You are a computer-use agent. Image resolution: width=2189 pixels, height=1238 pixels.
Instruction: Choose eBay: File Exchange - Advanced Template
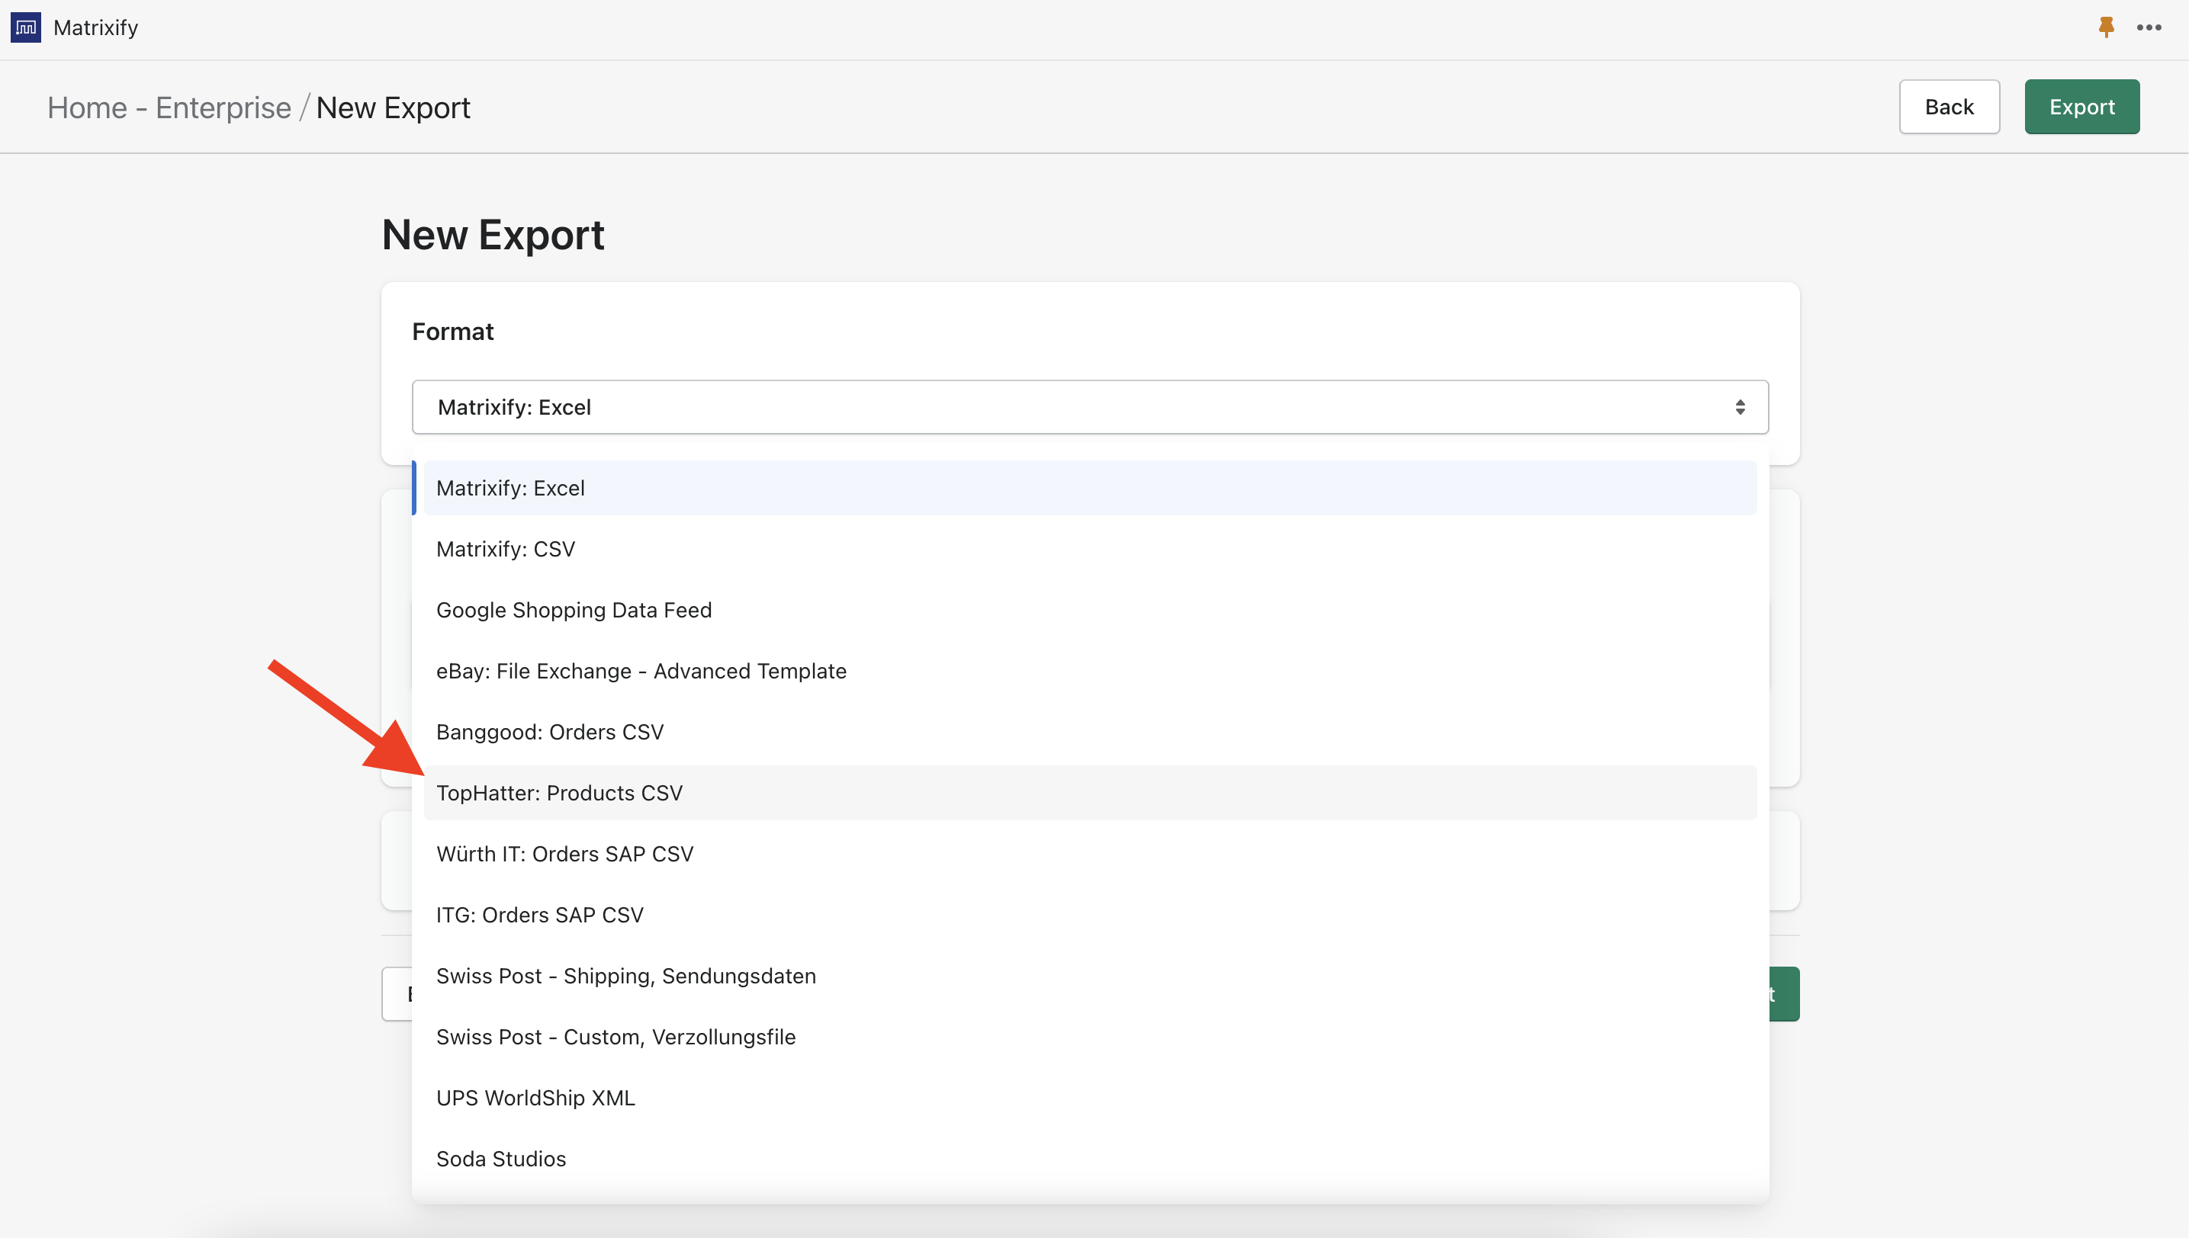pos(641,670)
